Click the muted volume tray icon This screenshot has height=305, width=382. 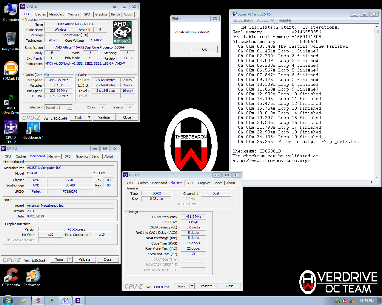(x=345, y=301)
